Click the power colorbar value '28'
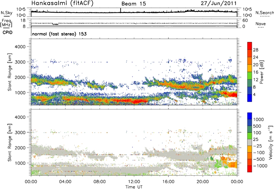Screen dimensions: 274x189 pyautogui.click(x=256, y=50)
